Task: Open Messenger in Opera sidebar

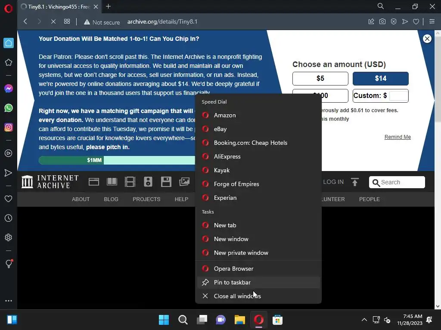Action: [x=9, y=89]
